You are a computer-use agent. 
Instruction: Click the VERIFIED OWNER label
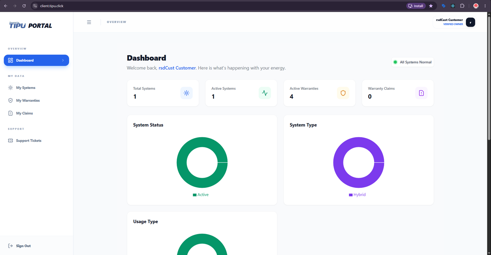(453, 24)
